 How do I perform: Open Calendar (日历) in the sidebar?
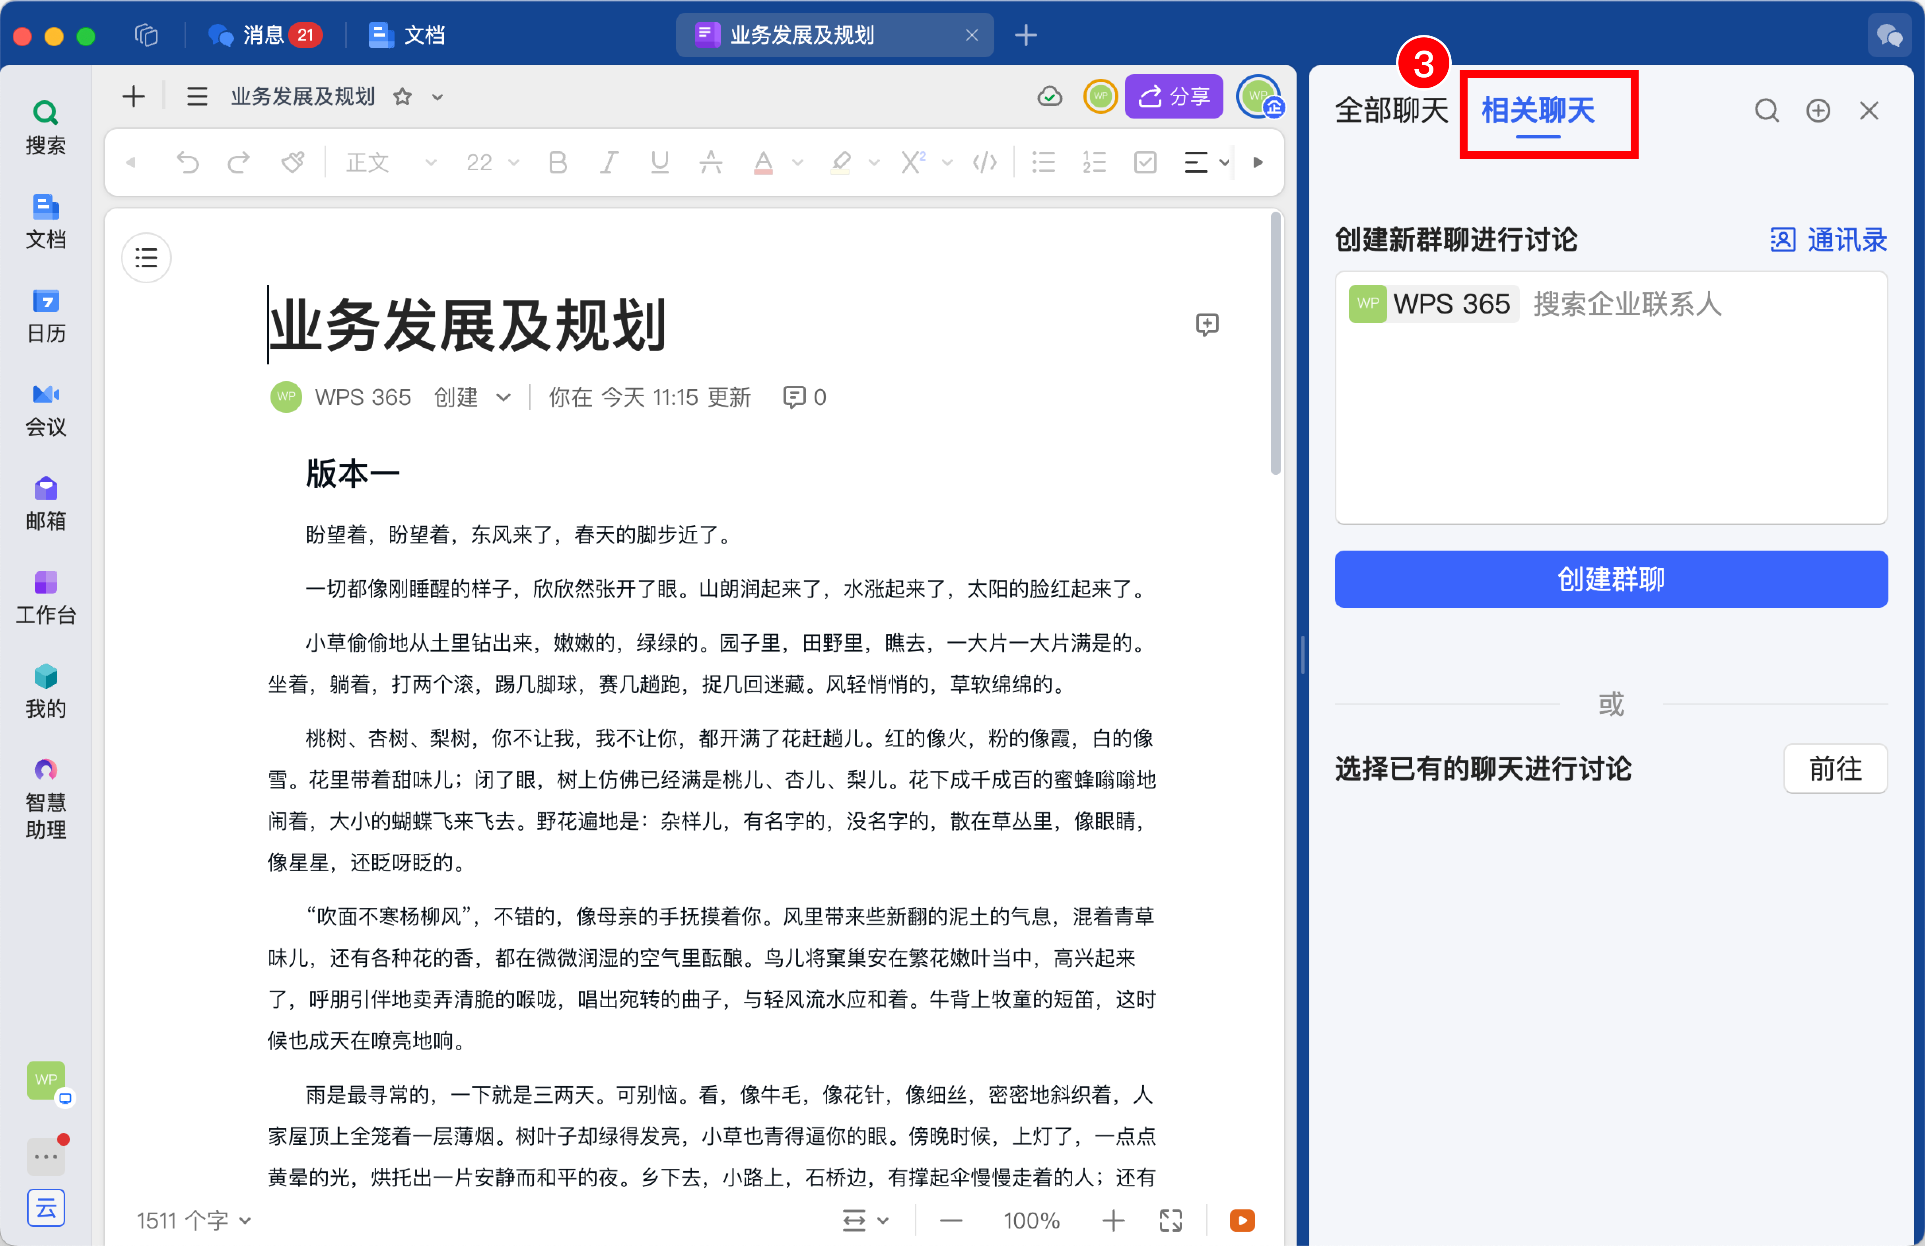pyautogui.click(x=45, y=315)
